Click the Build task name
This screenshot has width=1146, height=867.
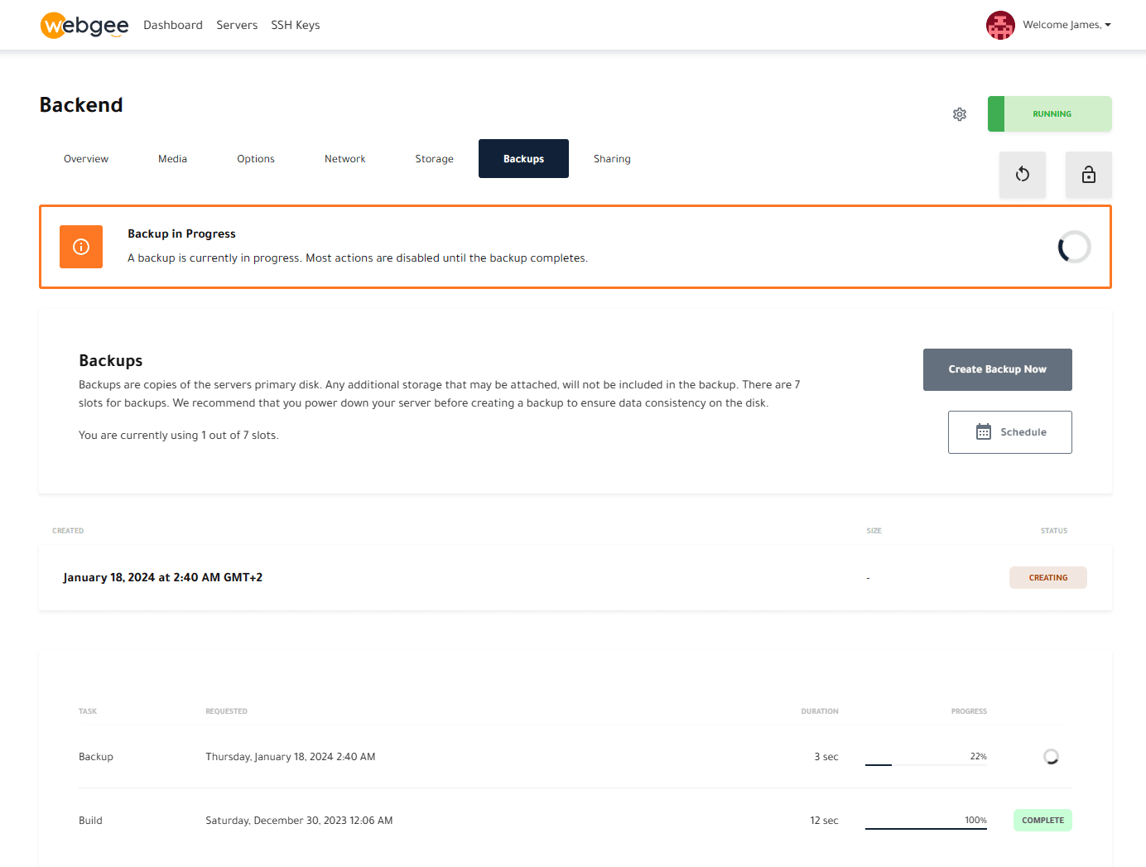[90, 821]
